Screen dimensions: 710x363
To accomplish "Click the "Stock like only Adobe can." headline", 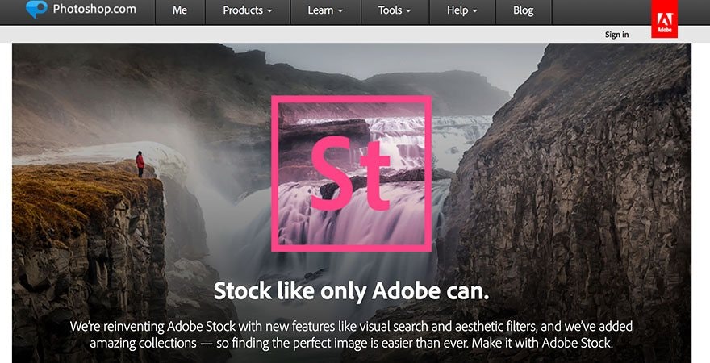I will tap(351, 291).
